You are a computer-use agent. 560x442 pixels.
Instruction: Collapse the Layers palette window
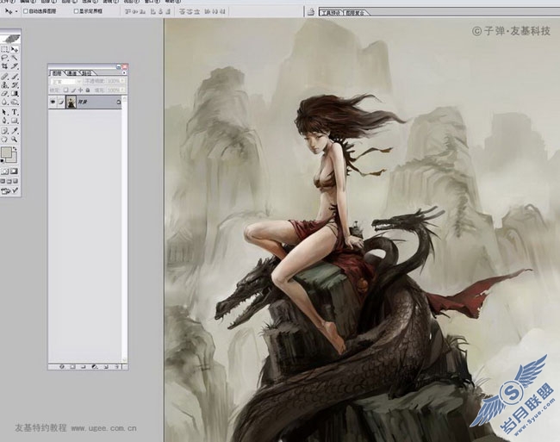[119, 66]
